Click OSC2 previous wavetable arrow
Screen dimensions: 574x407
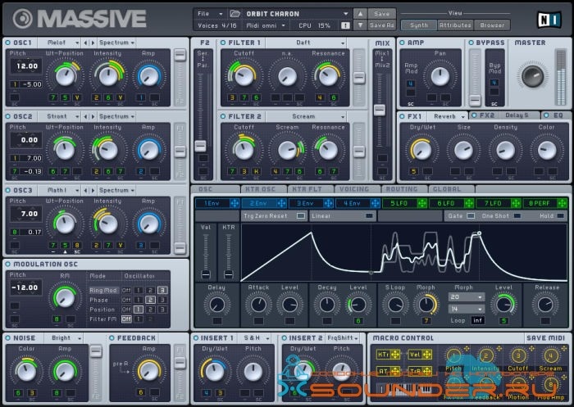click(x=85, y=116)
